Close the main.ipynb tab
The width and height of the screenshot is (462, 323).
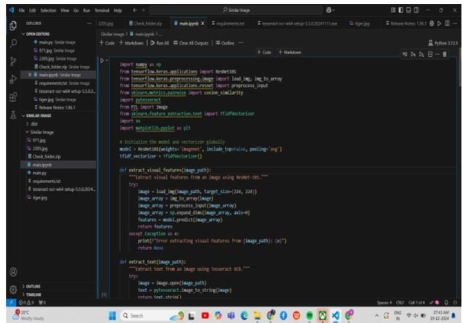tap(202, 23)
